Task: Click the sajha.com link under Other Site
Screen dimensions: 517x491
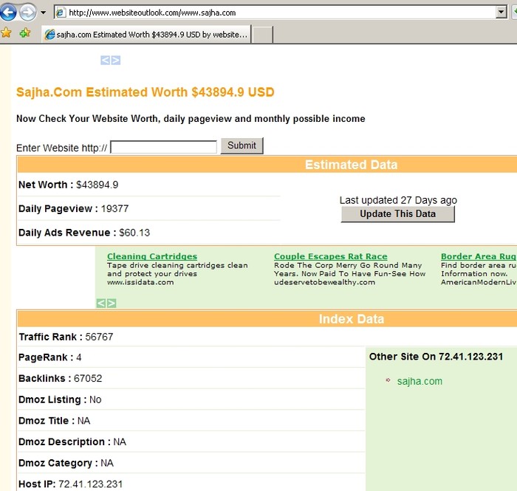Action: [420, 381]
